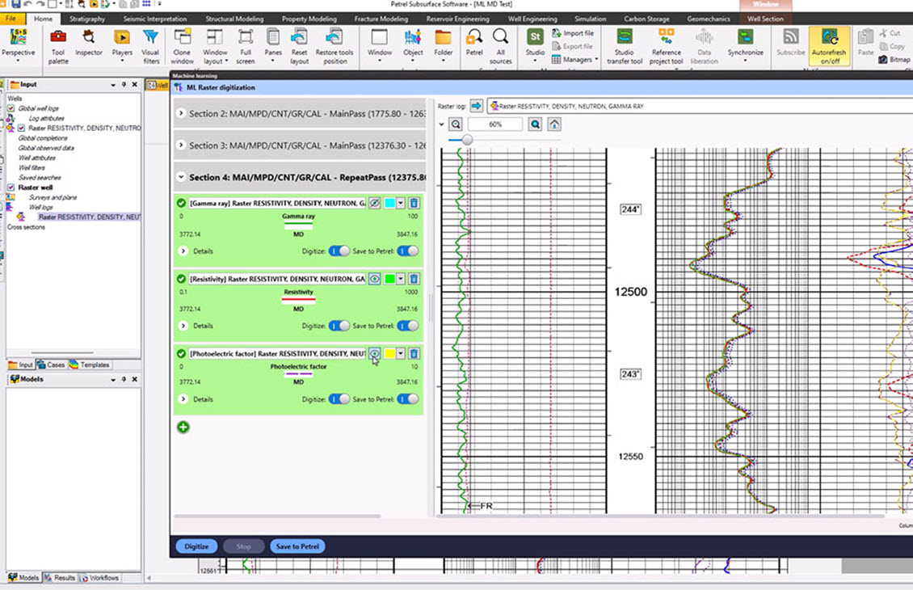The height and width of the screenshot is (590, 913).
Task: Toggle Autorefresh on/off in the ribbon
Action: (828, 43)
